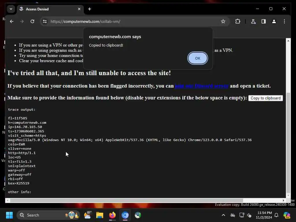Reload the page with the refresh icon
The width and height of the screenshot is (296, 222).
[x=32, y=21]
